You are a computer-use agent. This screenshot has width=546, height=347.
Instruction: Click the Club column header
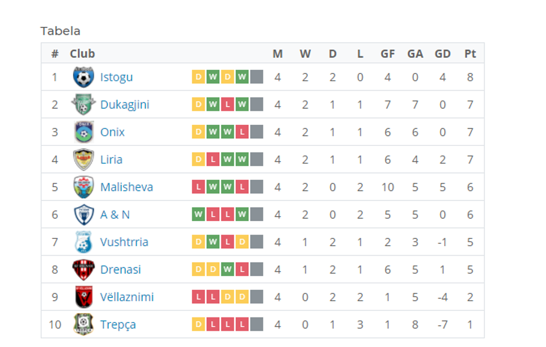[x=82, y=54]
